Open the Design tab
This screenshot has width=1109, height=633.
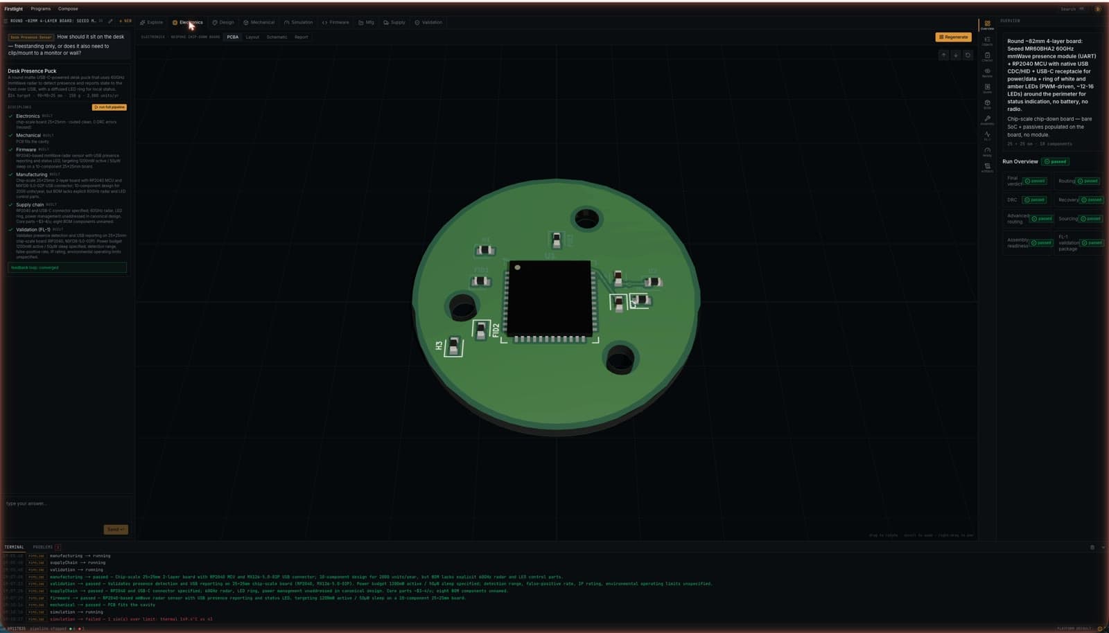(x=223, y=22)
